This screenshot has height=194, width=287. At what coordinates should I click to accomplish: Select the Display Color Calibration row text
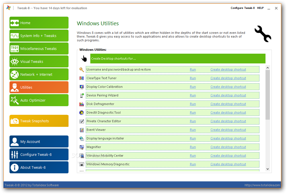[x=105, y=87]
